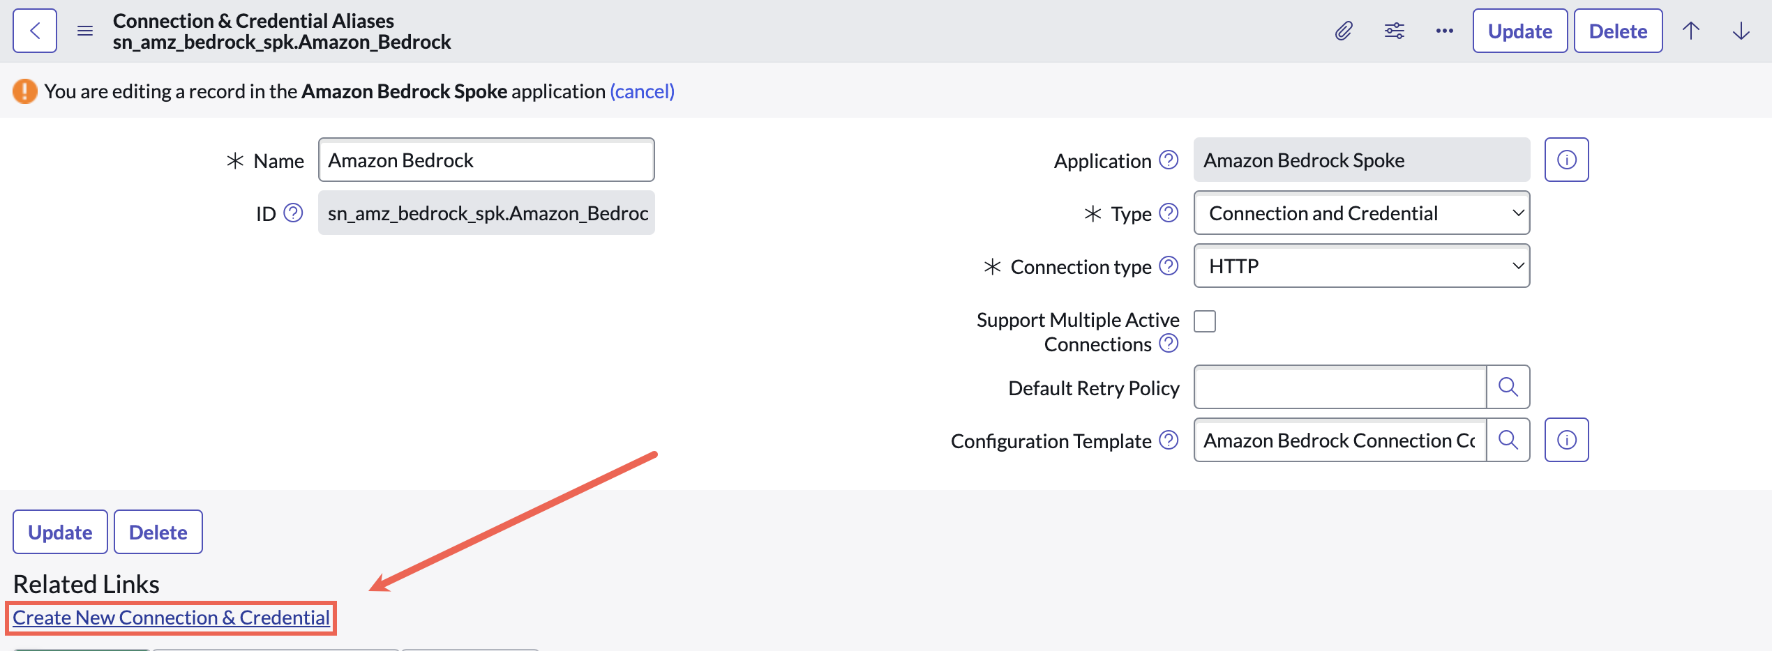Go to previous record with up arrow
This screenshot has width=1772, height=651.
coord(1691,31)
